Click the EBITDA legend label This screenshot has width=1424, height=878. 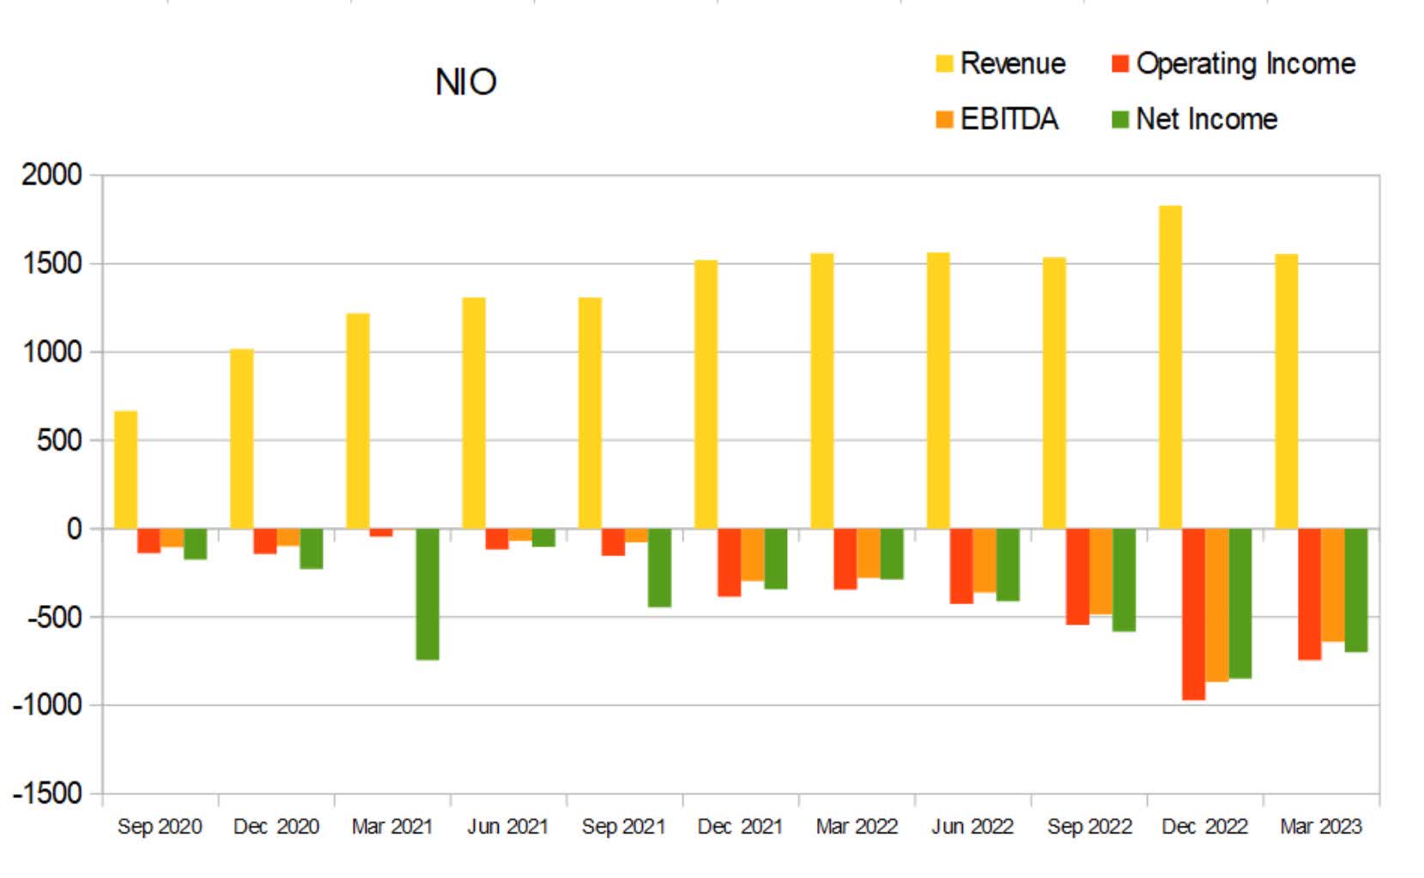1009,119
